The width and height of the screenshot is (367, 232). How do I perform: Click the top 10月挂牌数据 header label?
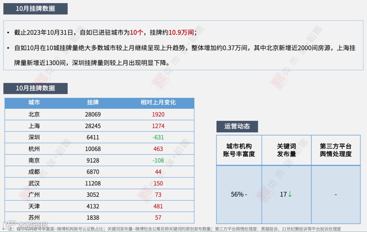click(35, 8)
